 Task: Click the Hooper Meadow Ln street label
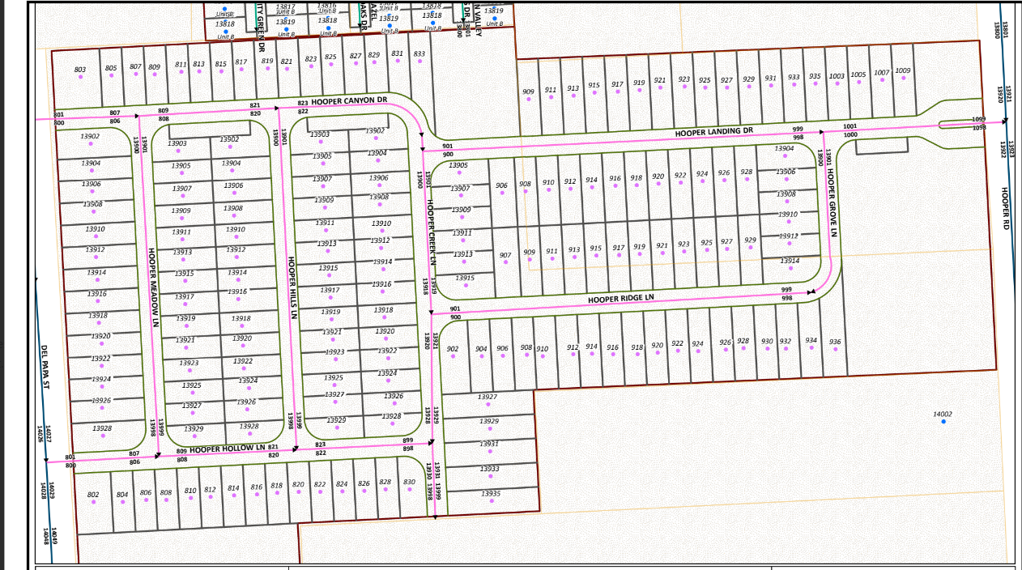[x=151, y=287]
